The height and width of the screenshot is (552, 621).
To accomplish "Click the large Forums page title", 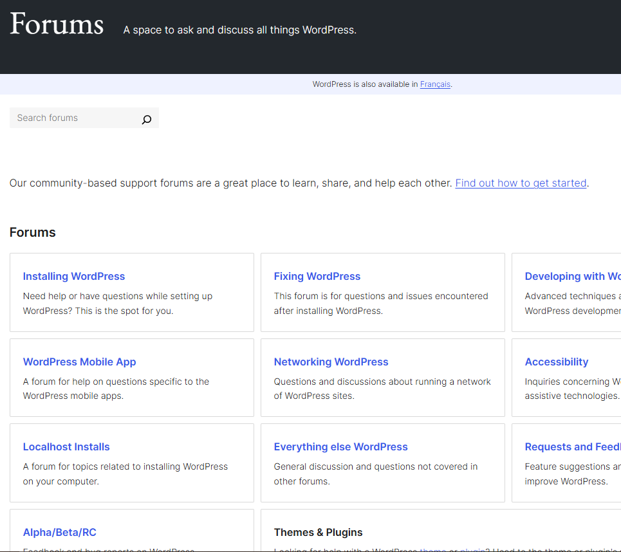I will click(x=57, y=24).
